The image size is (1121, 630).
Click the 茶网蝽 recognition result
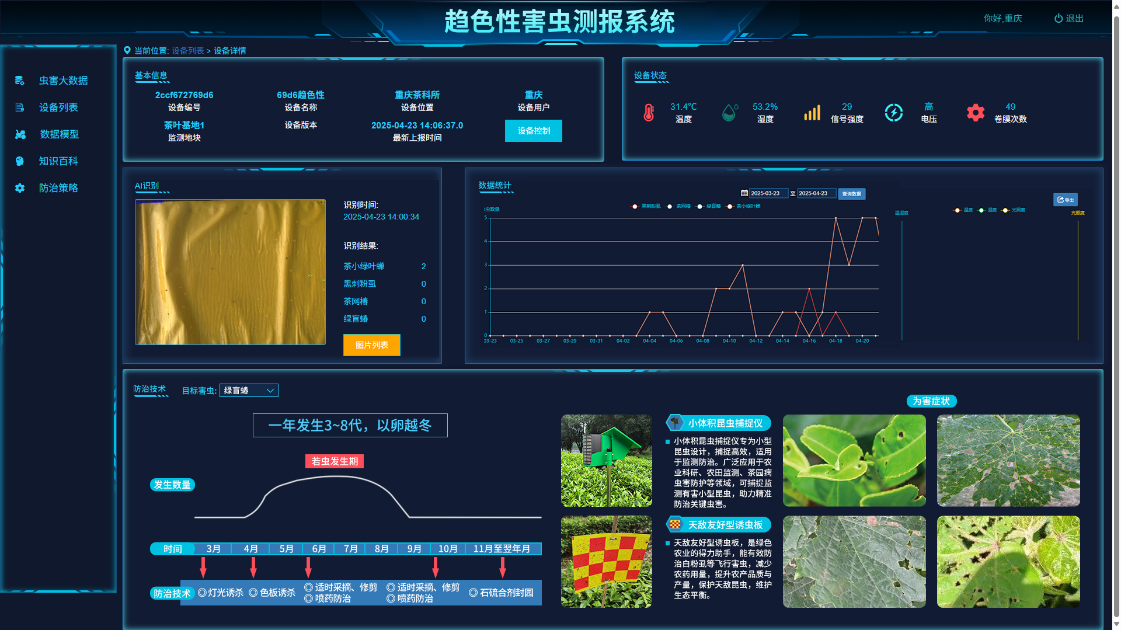click(x=356, y=301)
